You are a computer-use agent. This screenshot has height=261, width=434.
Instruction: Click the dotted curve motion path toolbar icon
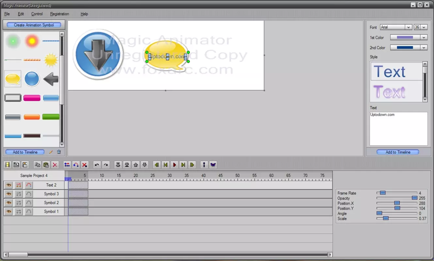point(76,165)
